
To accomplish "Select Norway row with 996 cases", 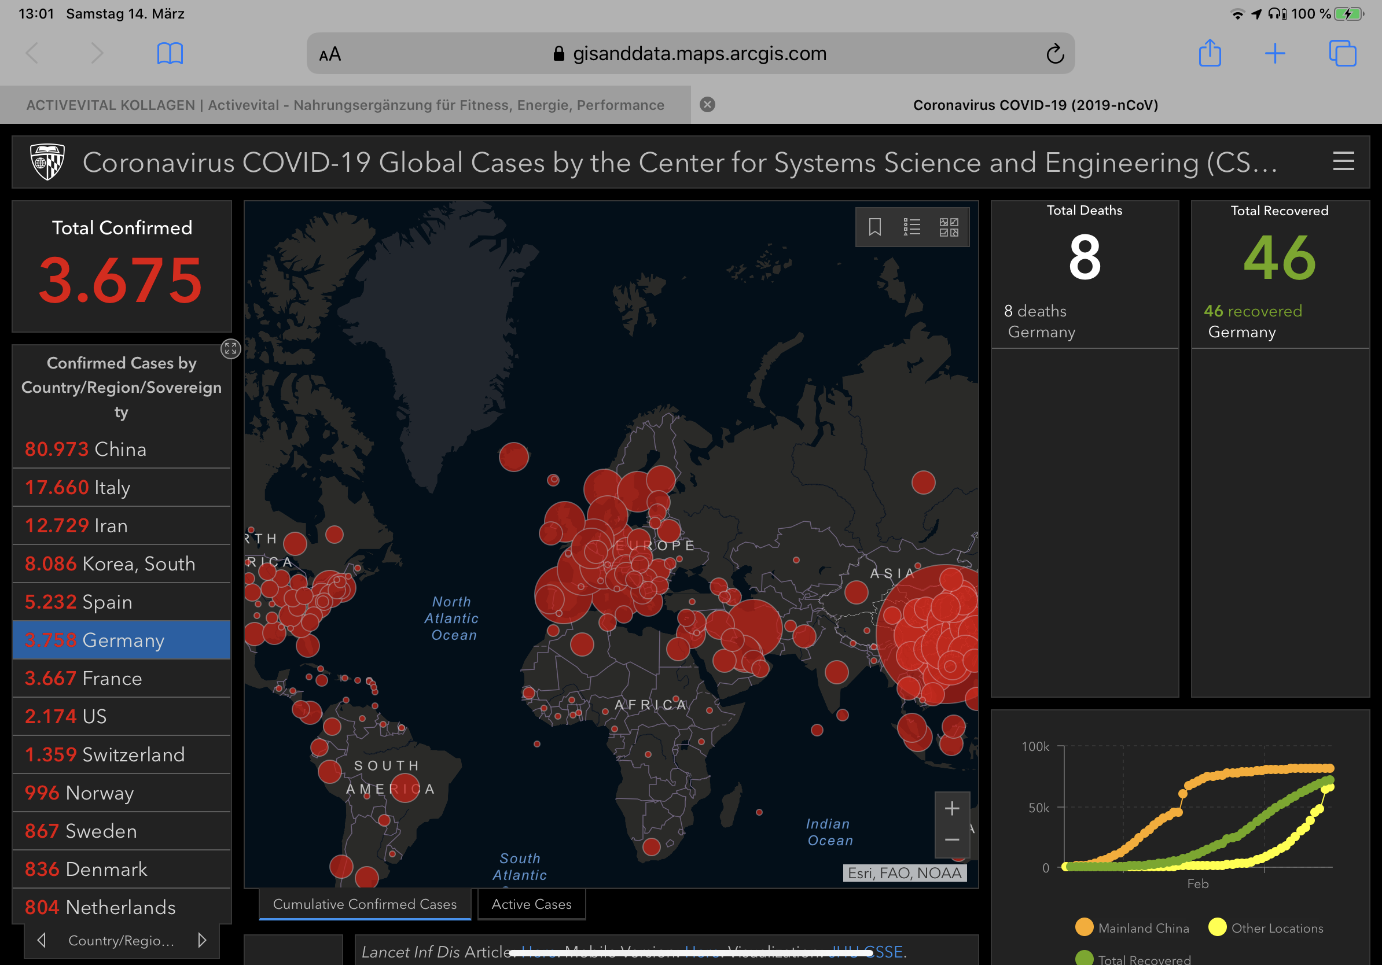I will pyautogui.click(x=122, y=793).
